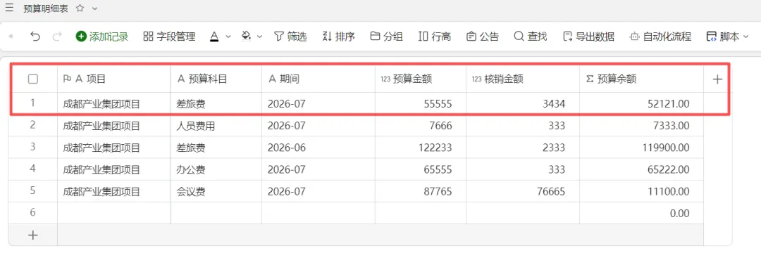Click write-off amount 3434 cell
This screenshot has width=761, height=279.
coord(523,103)
